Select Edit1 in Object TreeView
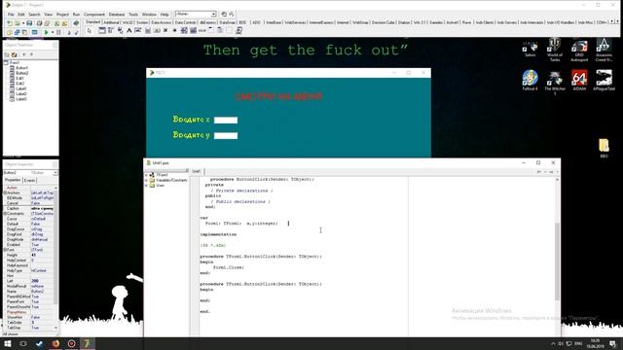This screenshot has height=350, width=623. tap(19, 78)
